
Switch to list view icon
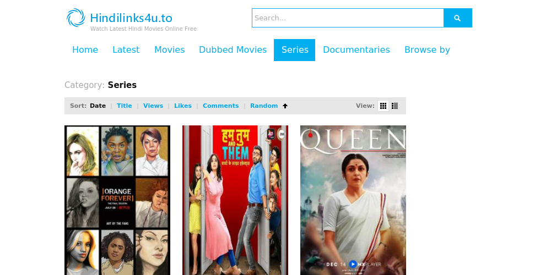[x=395, y=106]
